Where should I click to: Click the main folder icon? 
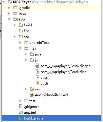(x=26, y=48)
